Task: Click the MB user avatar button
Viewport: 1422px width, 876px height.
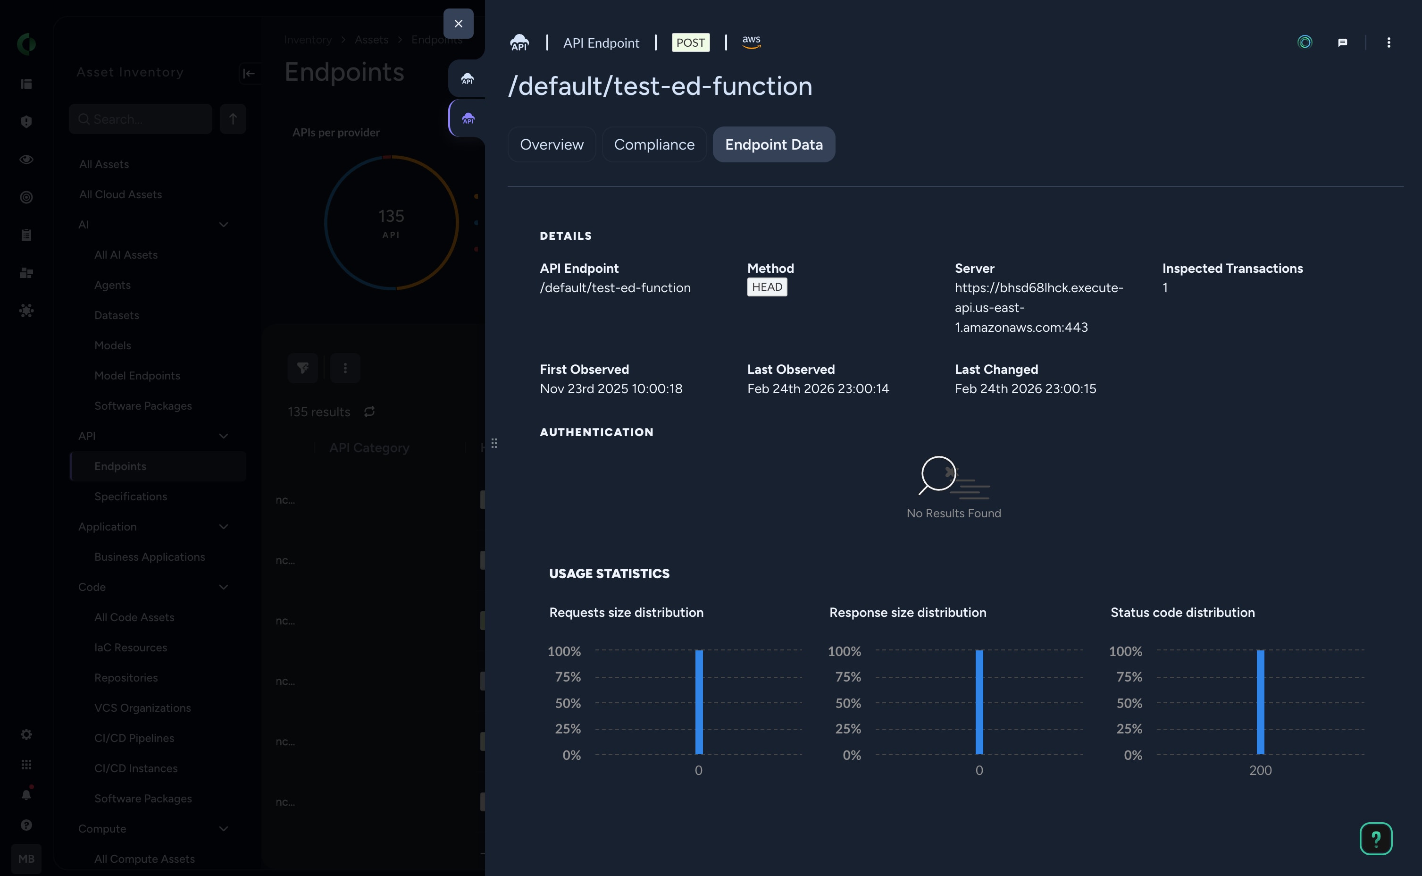Action: [x=26, y=859]
